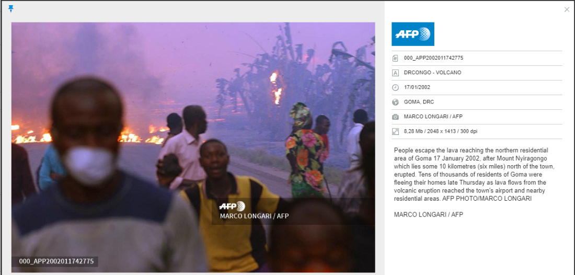Click the clock date icon

[395, 87]
